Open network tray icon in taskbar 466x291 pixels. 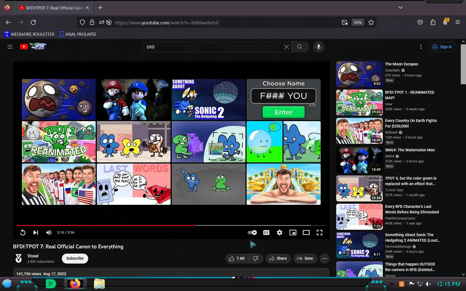coord(420,284)
